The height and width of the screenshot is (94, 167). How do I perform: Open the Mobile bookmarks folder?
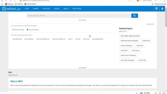159,4
